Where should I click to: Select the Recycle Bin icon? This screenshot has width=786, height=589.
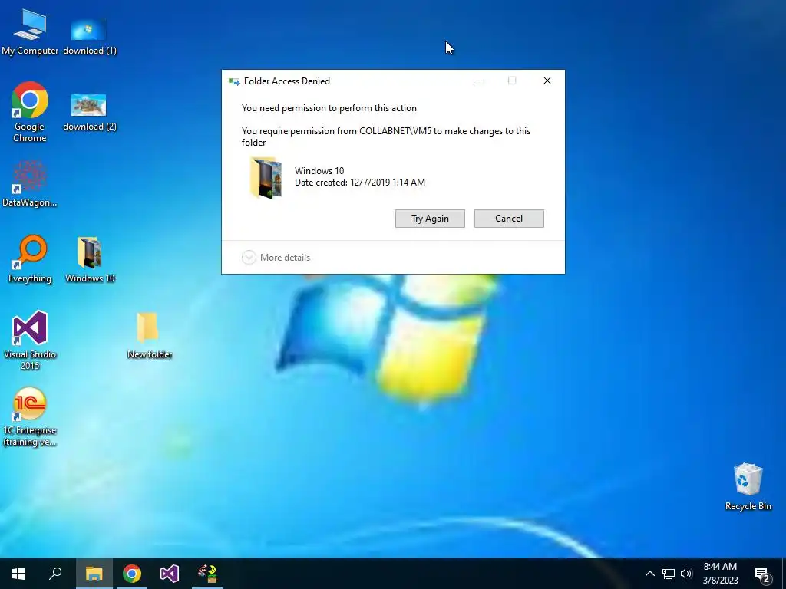coord(748,486)
